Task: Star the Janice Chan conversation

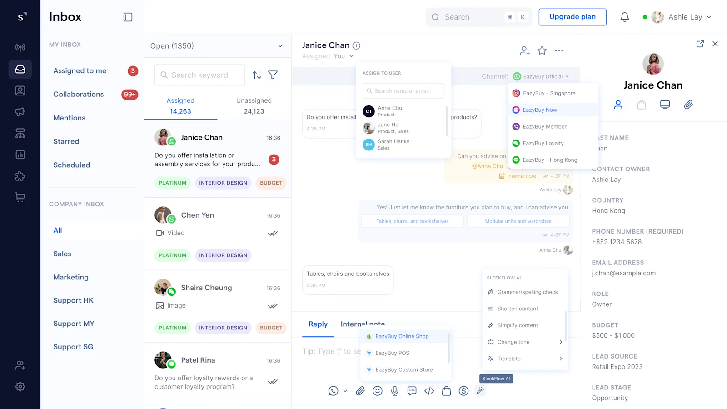Action: (542, 50)
